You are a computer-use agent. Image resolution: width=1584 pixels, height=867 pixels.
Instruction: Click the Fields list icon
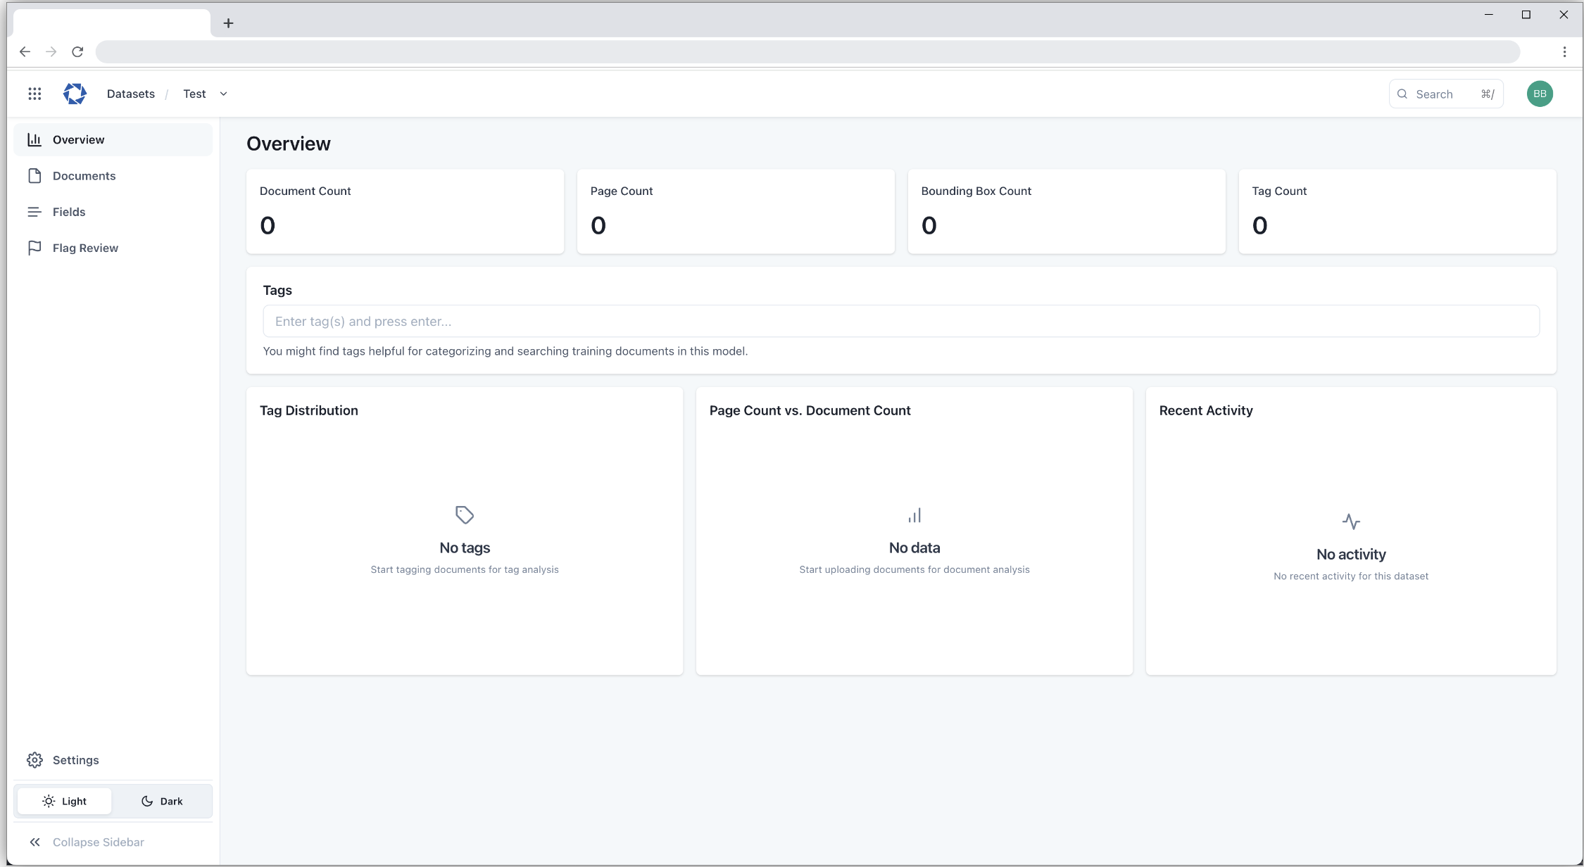coord(35,212)
